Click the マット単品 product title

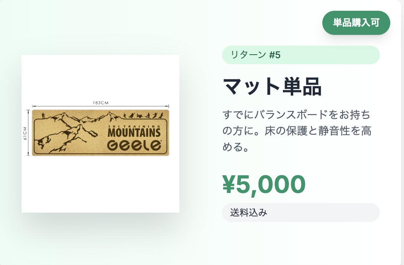272,86
